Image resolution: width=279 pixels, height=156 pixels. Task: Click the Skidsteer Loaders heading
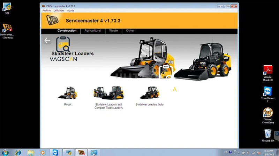[x=73, y=54]
